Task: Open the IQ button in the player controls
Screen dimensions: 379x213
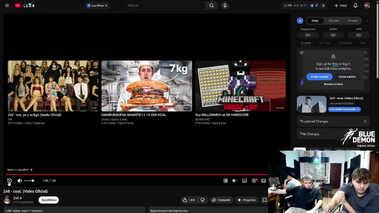Action: [x=226, y=180]
